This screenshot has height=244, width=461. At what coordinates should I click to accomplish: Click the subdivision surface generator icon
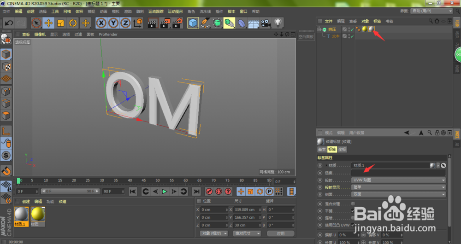click(x=217, y=23)
